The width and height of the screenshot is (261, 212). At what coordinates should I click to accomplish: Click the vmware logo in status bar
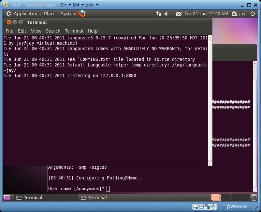[x=236, y=207]
